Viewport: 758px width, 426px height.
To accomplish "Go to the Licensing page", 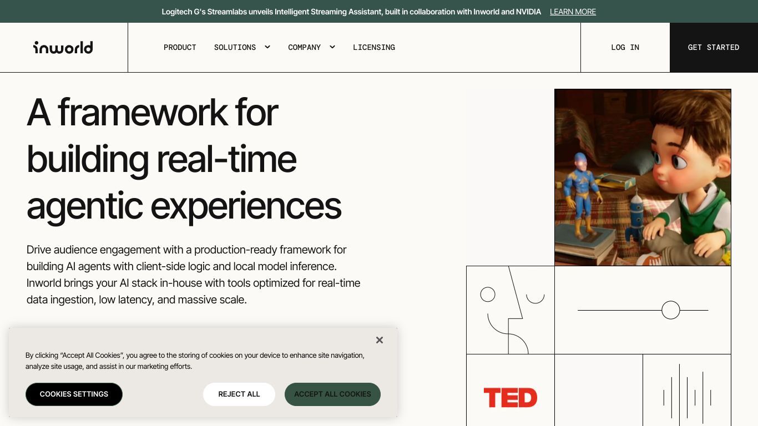I will click(x=374, y=47).
